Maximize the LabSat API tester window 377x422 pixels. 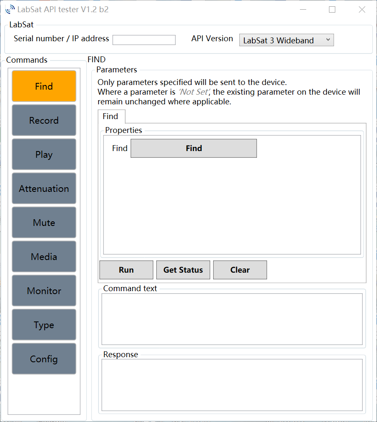coord(332,9)
